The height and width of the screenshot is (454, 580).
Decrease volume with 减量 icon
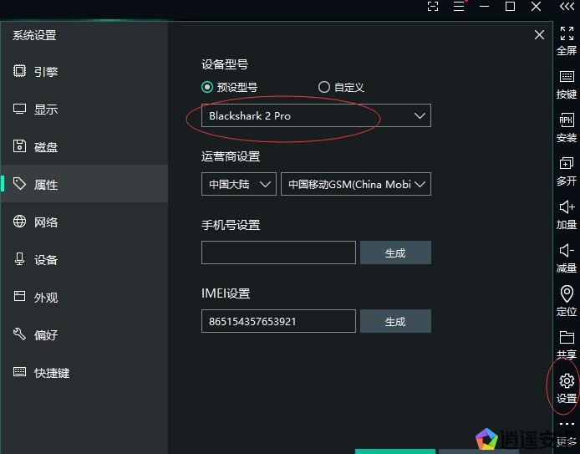(567, 251)
